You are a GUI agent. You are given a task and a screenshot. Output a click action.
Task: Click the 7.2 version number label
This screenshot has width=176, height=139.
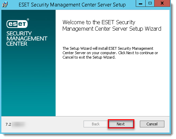coord(8,124)
